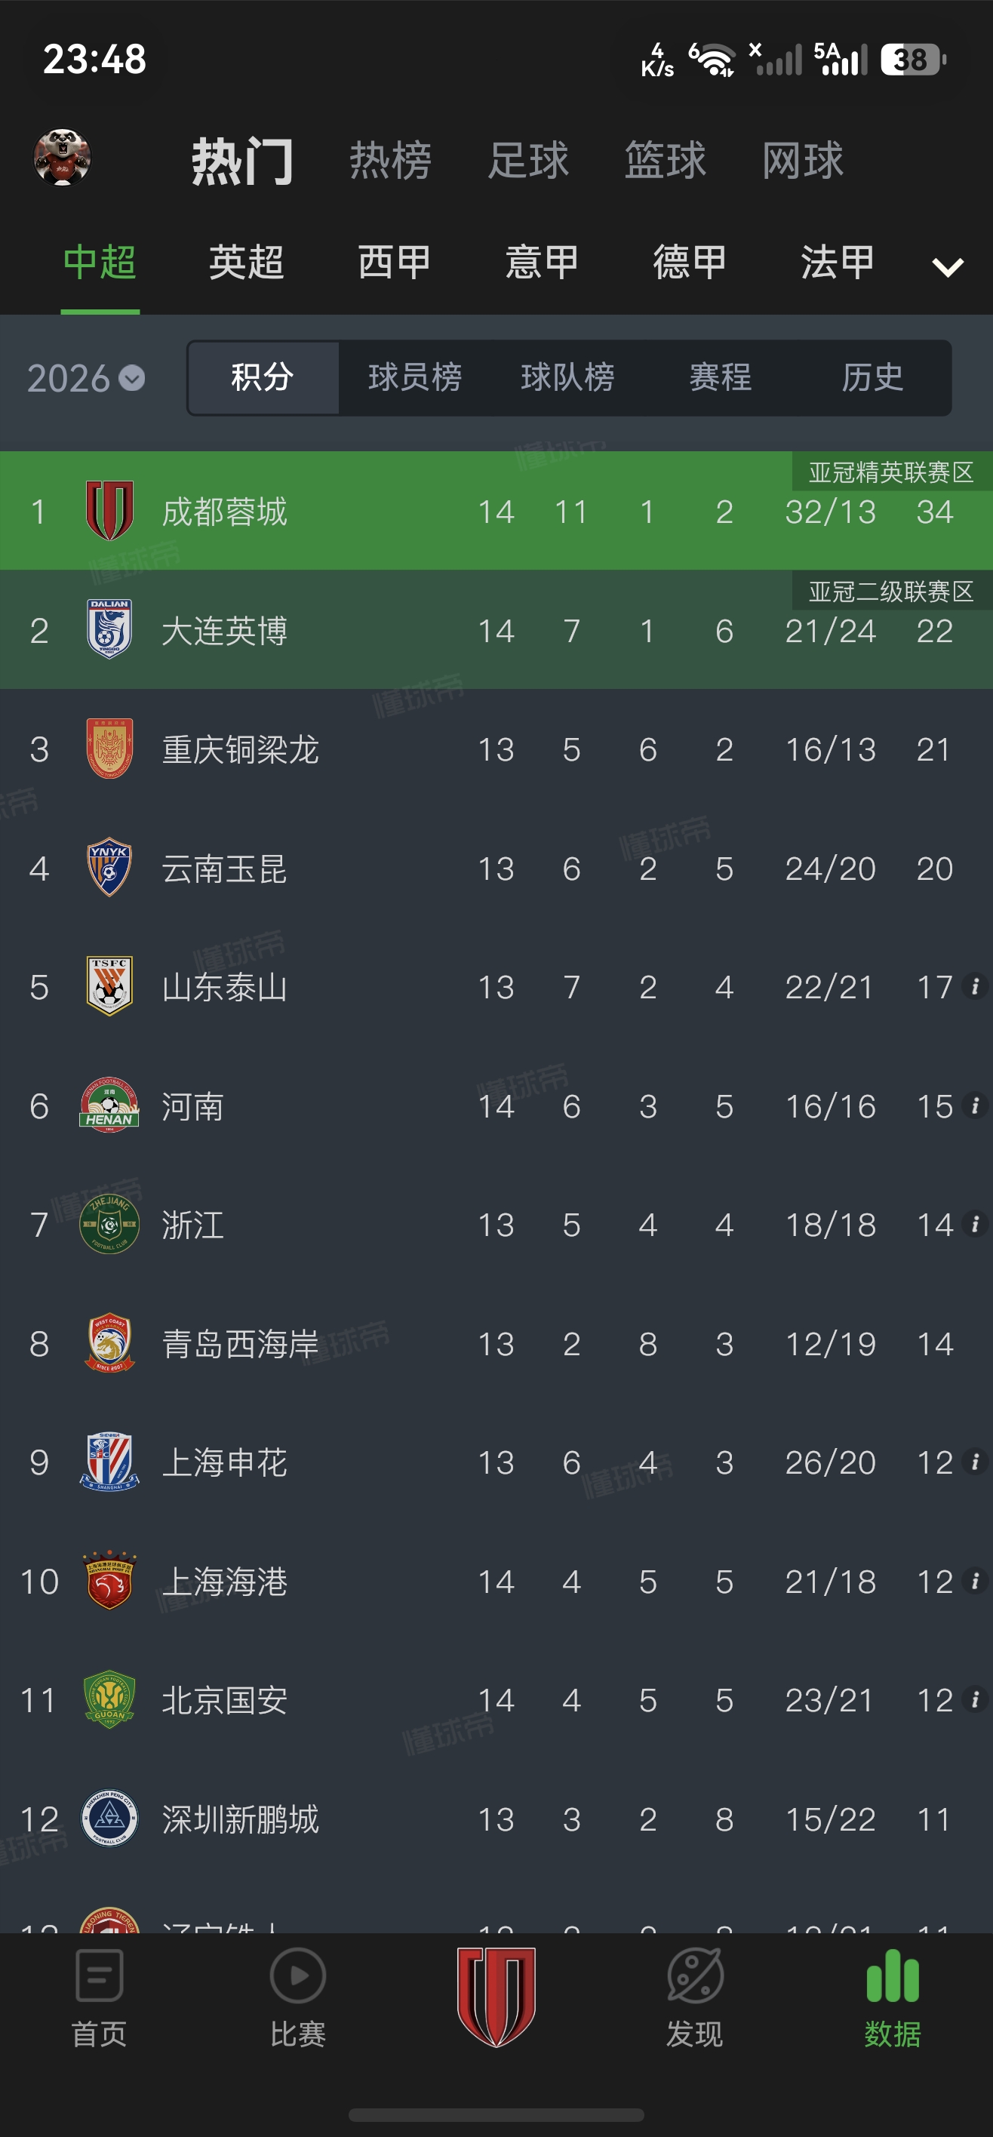Tap 北京国安 club crest
Viewport: 993px width, 2137px height.
[109, 1699]
